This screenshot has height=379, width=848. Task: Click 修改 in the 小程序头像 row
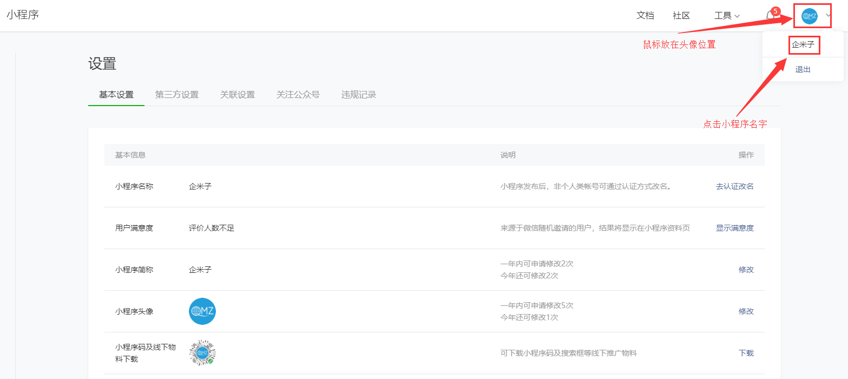coord(746,311)
